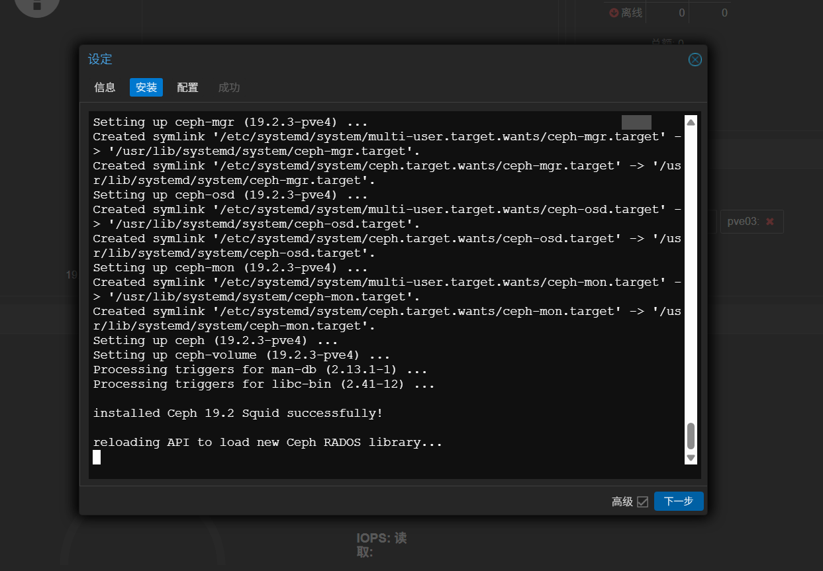The image size is (823, 571).
Task: Toggle the 高级 checkbox
Action: (x=642, y=502)
